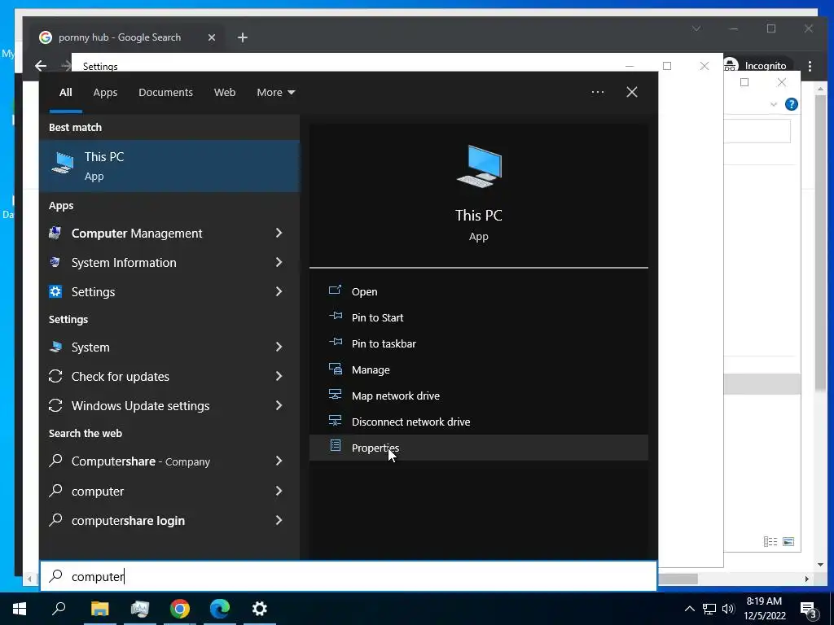Click the computer search input field
This screenshot has height=625, width=834.
[349, 576]
